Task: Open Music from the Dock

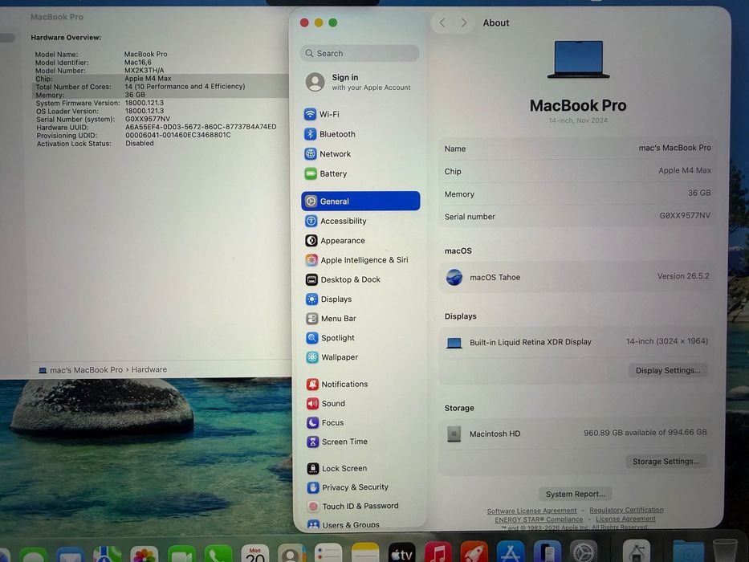Action: point(438,553)
